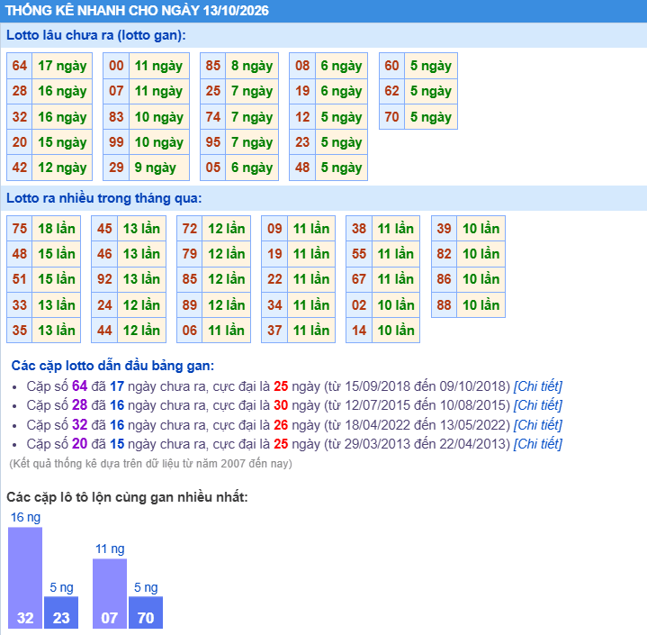Click number 12 with 5 ngày
This screenshot has height=635, width=647.
302,117
